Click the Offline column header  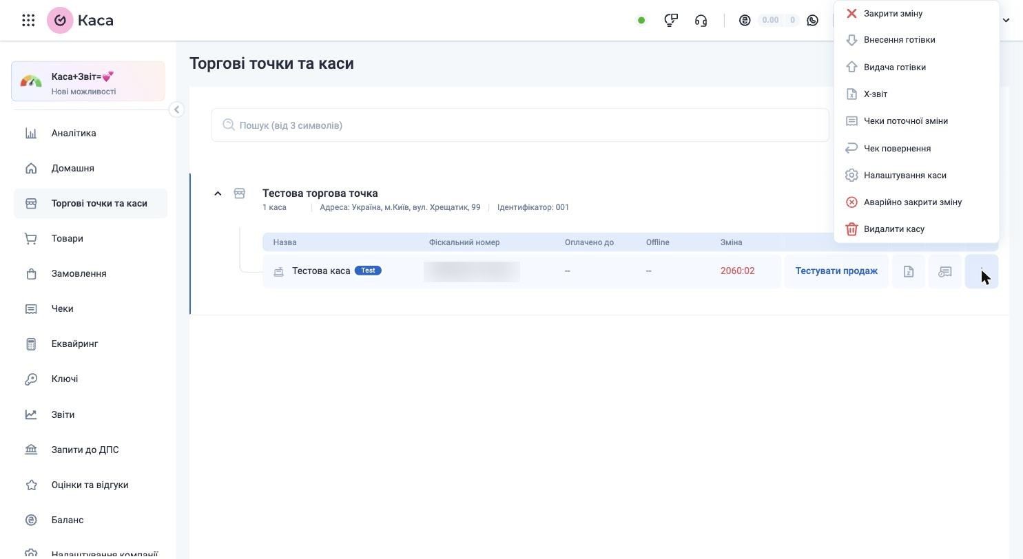(658, 242)
